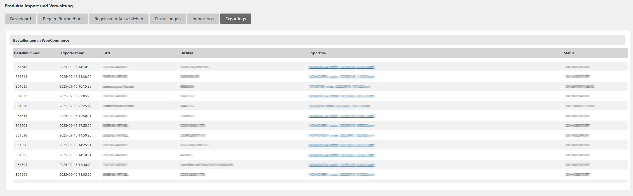Open Regeln zum Ausschließen tab

(x=119, y=19)
